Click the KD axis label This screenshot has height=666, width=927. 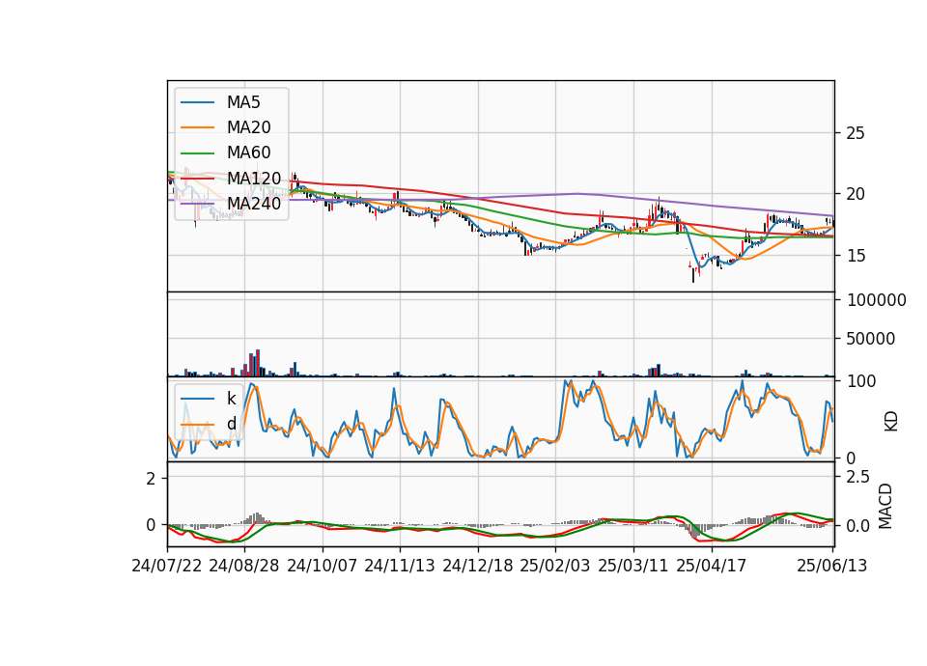pyautogui.click(x=891, y=422)
